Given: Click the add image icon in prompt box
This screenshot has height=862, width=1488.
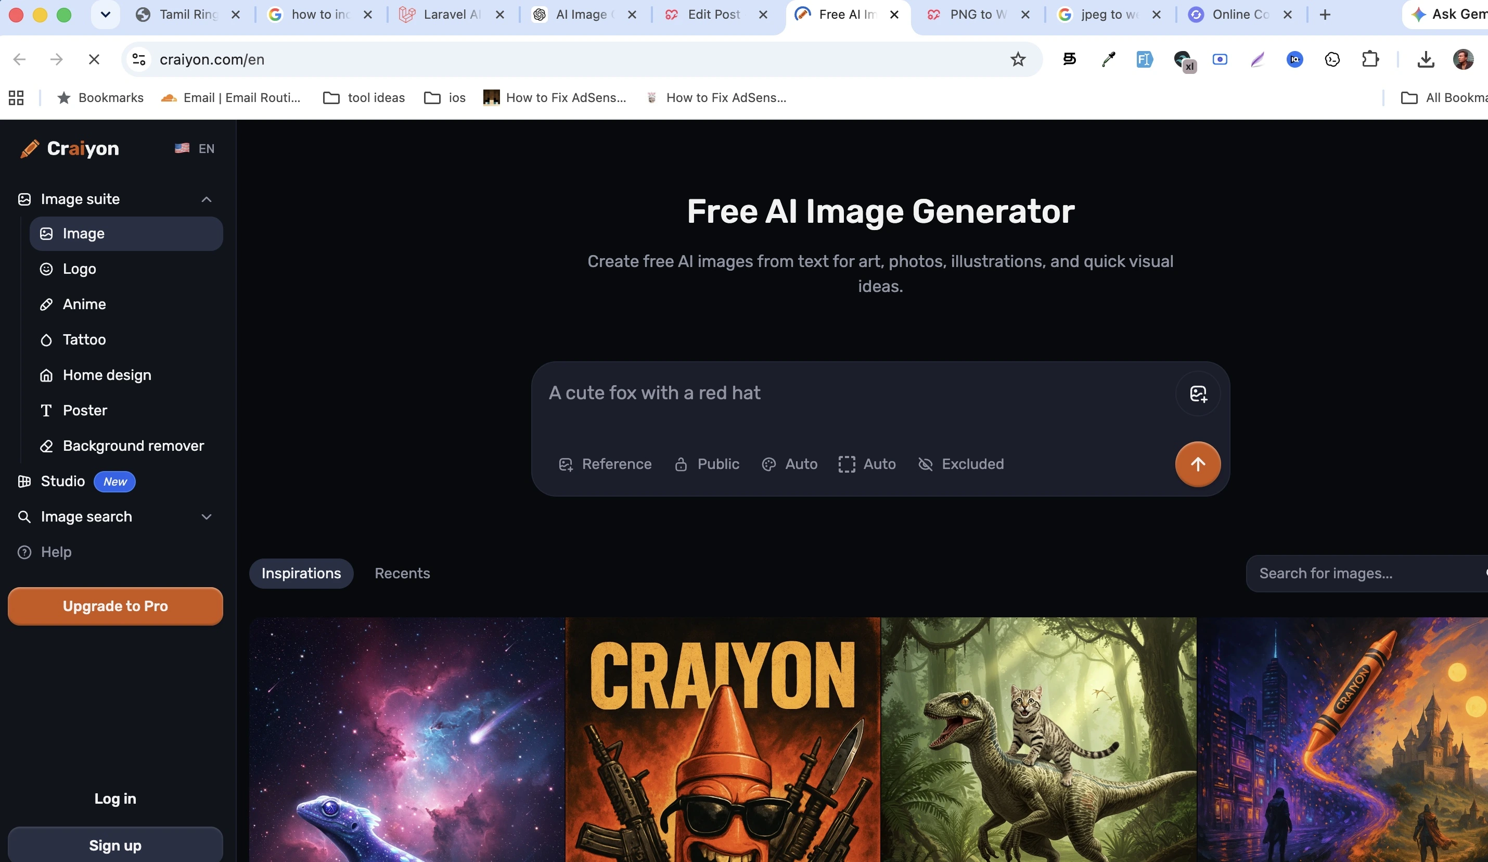Looking at the screenshot, I should (x=1198, y=394).
